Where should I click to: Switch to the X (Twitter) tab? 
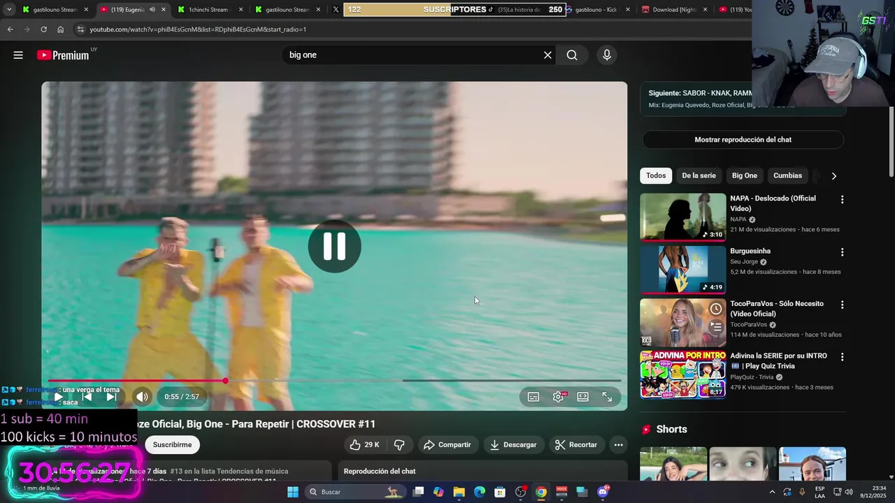(336, 10)
